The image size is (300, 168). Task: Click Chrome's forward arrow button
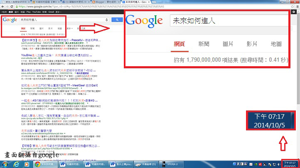pos(7,7)
